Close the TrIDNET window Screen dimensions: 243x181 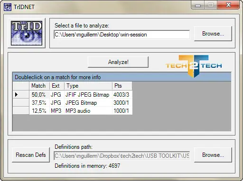(228, 5)
